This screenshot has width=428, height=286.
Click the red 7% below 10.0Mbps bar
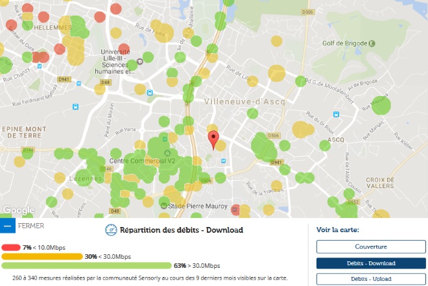(x=11, y=247)
